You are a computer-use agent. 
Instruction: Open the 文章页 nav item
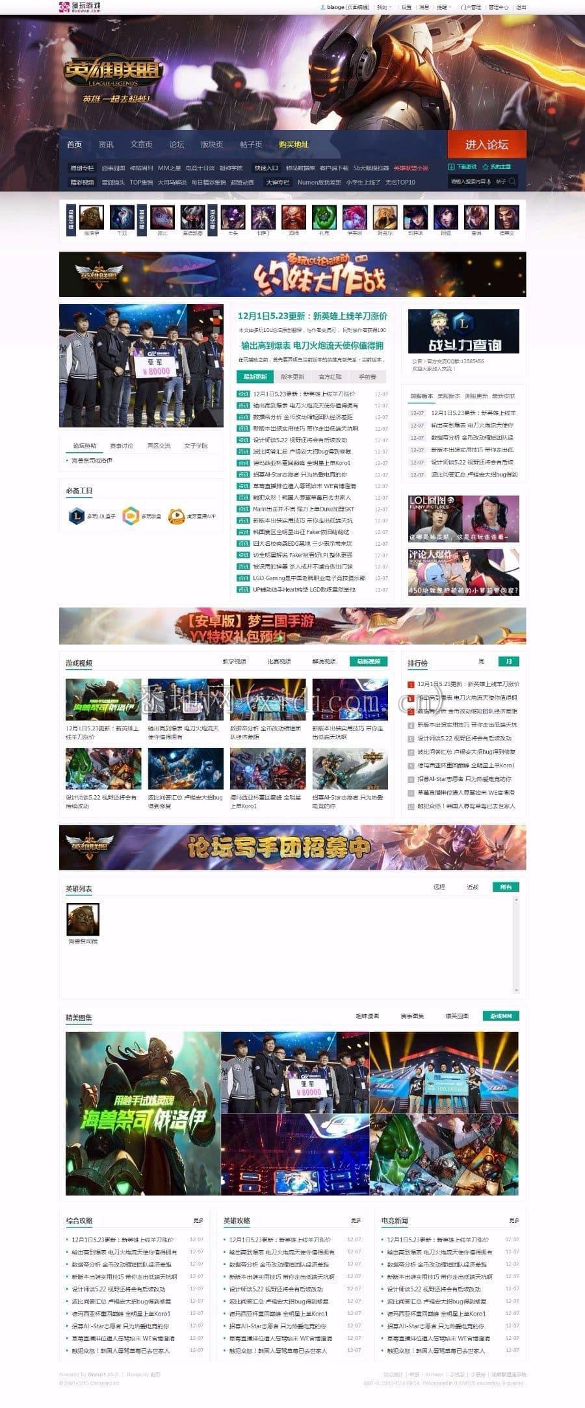[141, 144]
